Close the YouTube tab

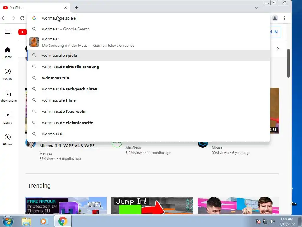(x=65, y=8)
